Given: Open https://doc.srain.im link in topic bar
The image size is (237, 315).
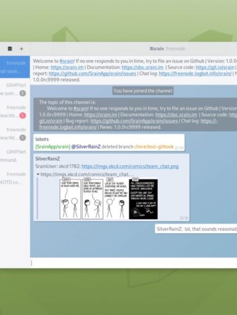Looking at the screenshot, I should pyautogui.click(x=143, y=67).
